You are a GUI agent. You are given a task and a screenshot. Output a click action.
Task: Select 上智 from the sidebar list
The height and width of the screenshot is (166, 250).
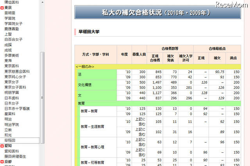pyautogui.click(x=8, y=34)
